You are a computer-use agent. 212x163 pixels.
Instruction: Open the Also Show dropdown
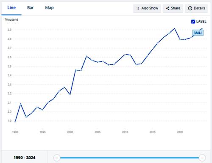[147, 8]
